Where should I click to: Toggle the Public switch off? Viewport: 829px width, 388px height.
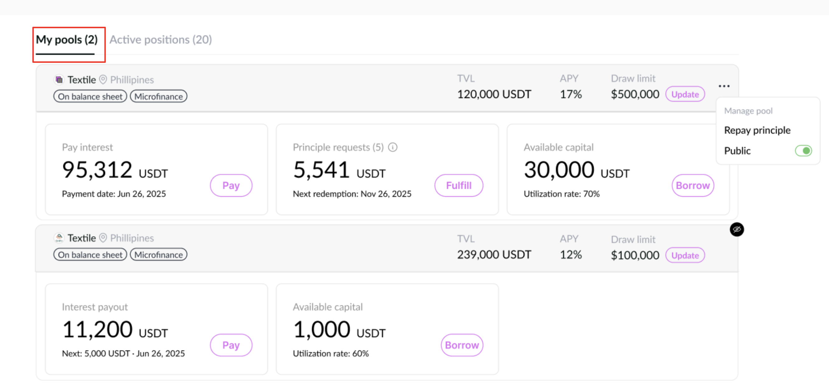click(803, 151)
